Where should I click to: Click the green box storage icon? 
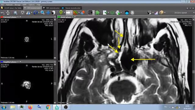pos(112,13)
